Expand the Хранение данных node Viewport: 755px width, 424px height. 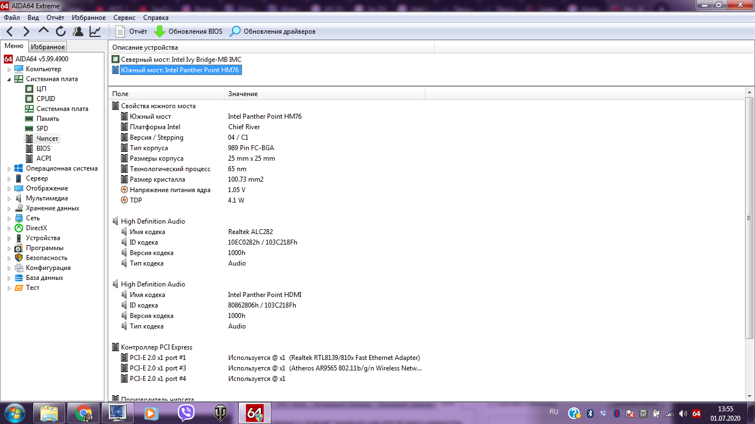9,209
